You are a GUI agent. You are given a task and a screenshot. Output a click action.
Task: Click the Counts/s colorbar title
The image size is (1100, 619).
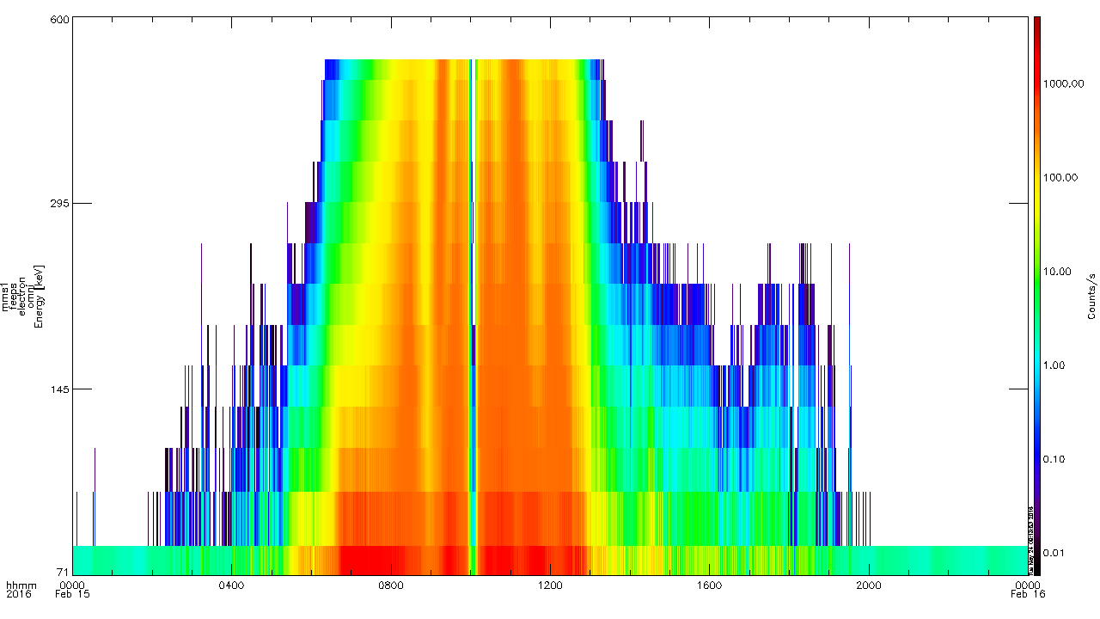[1091, 297]
